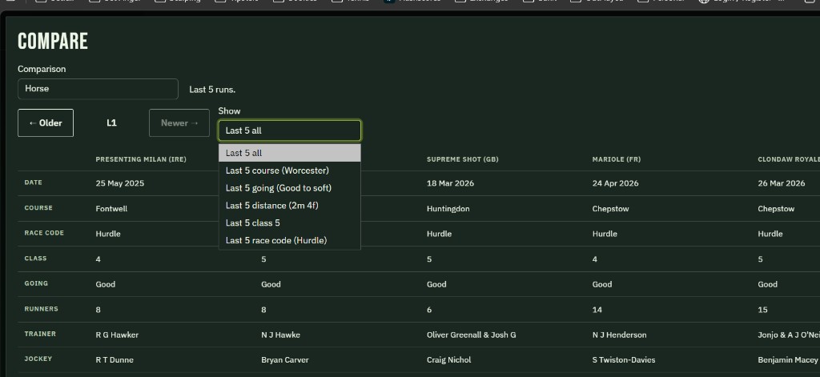Select the highlighted Last 5 all option
Viewport: 820px width, 377px height.
point(290,153)
